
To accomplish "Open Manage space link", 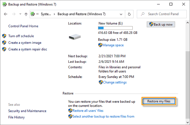I will tap(113, 45).
